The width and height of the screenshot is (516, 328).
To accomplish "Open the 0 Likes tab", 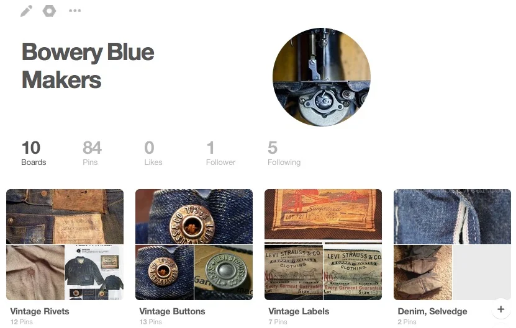I will pyautogui.click(x=153, y=153).
